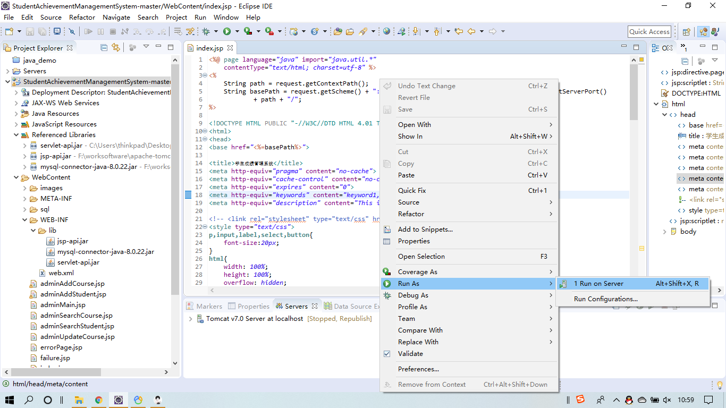Toggle Link with Editor in Project Explorer
726x408 pixels.
point(115,48)
